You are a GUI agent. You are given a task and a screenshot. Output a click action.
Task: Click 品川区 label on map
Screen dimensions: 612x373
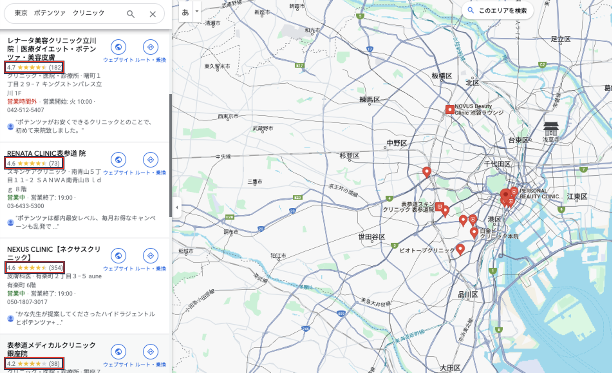point(468,294)
